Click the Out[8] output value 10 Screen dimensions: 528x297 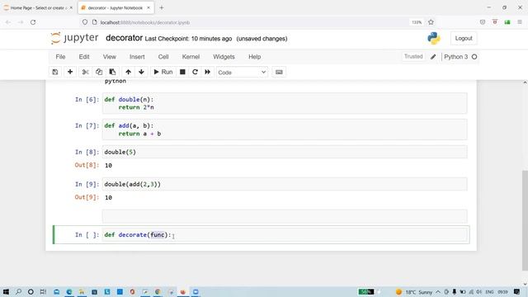108,165
